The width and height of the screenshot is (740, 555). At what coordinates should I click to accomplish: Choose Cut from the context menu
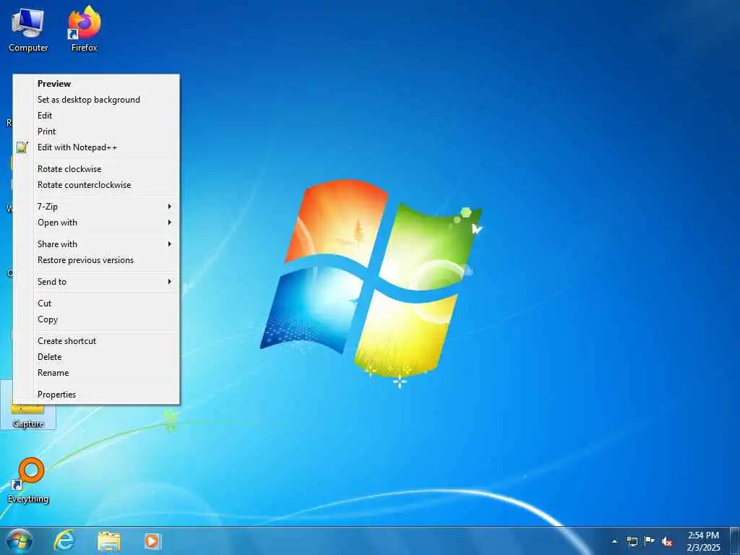[x=96, y=304]
